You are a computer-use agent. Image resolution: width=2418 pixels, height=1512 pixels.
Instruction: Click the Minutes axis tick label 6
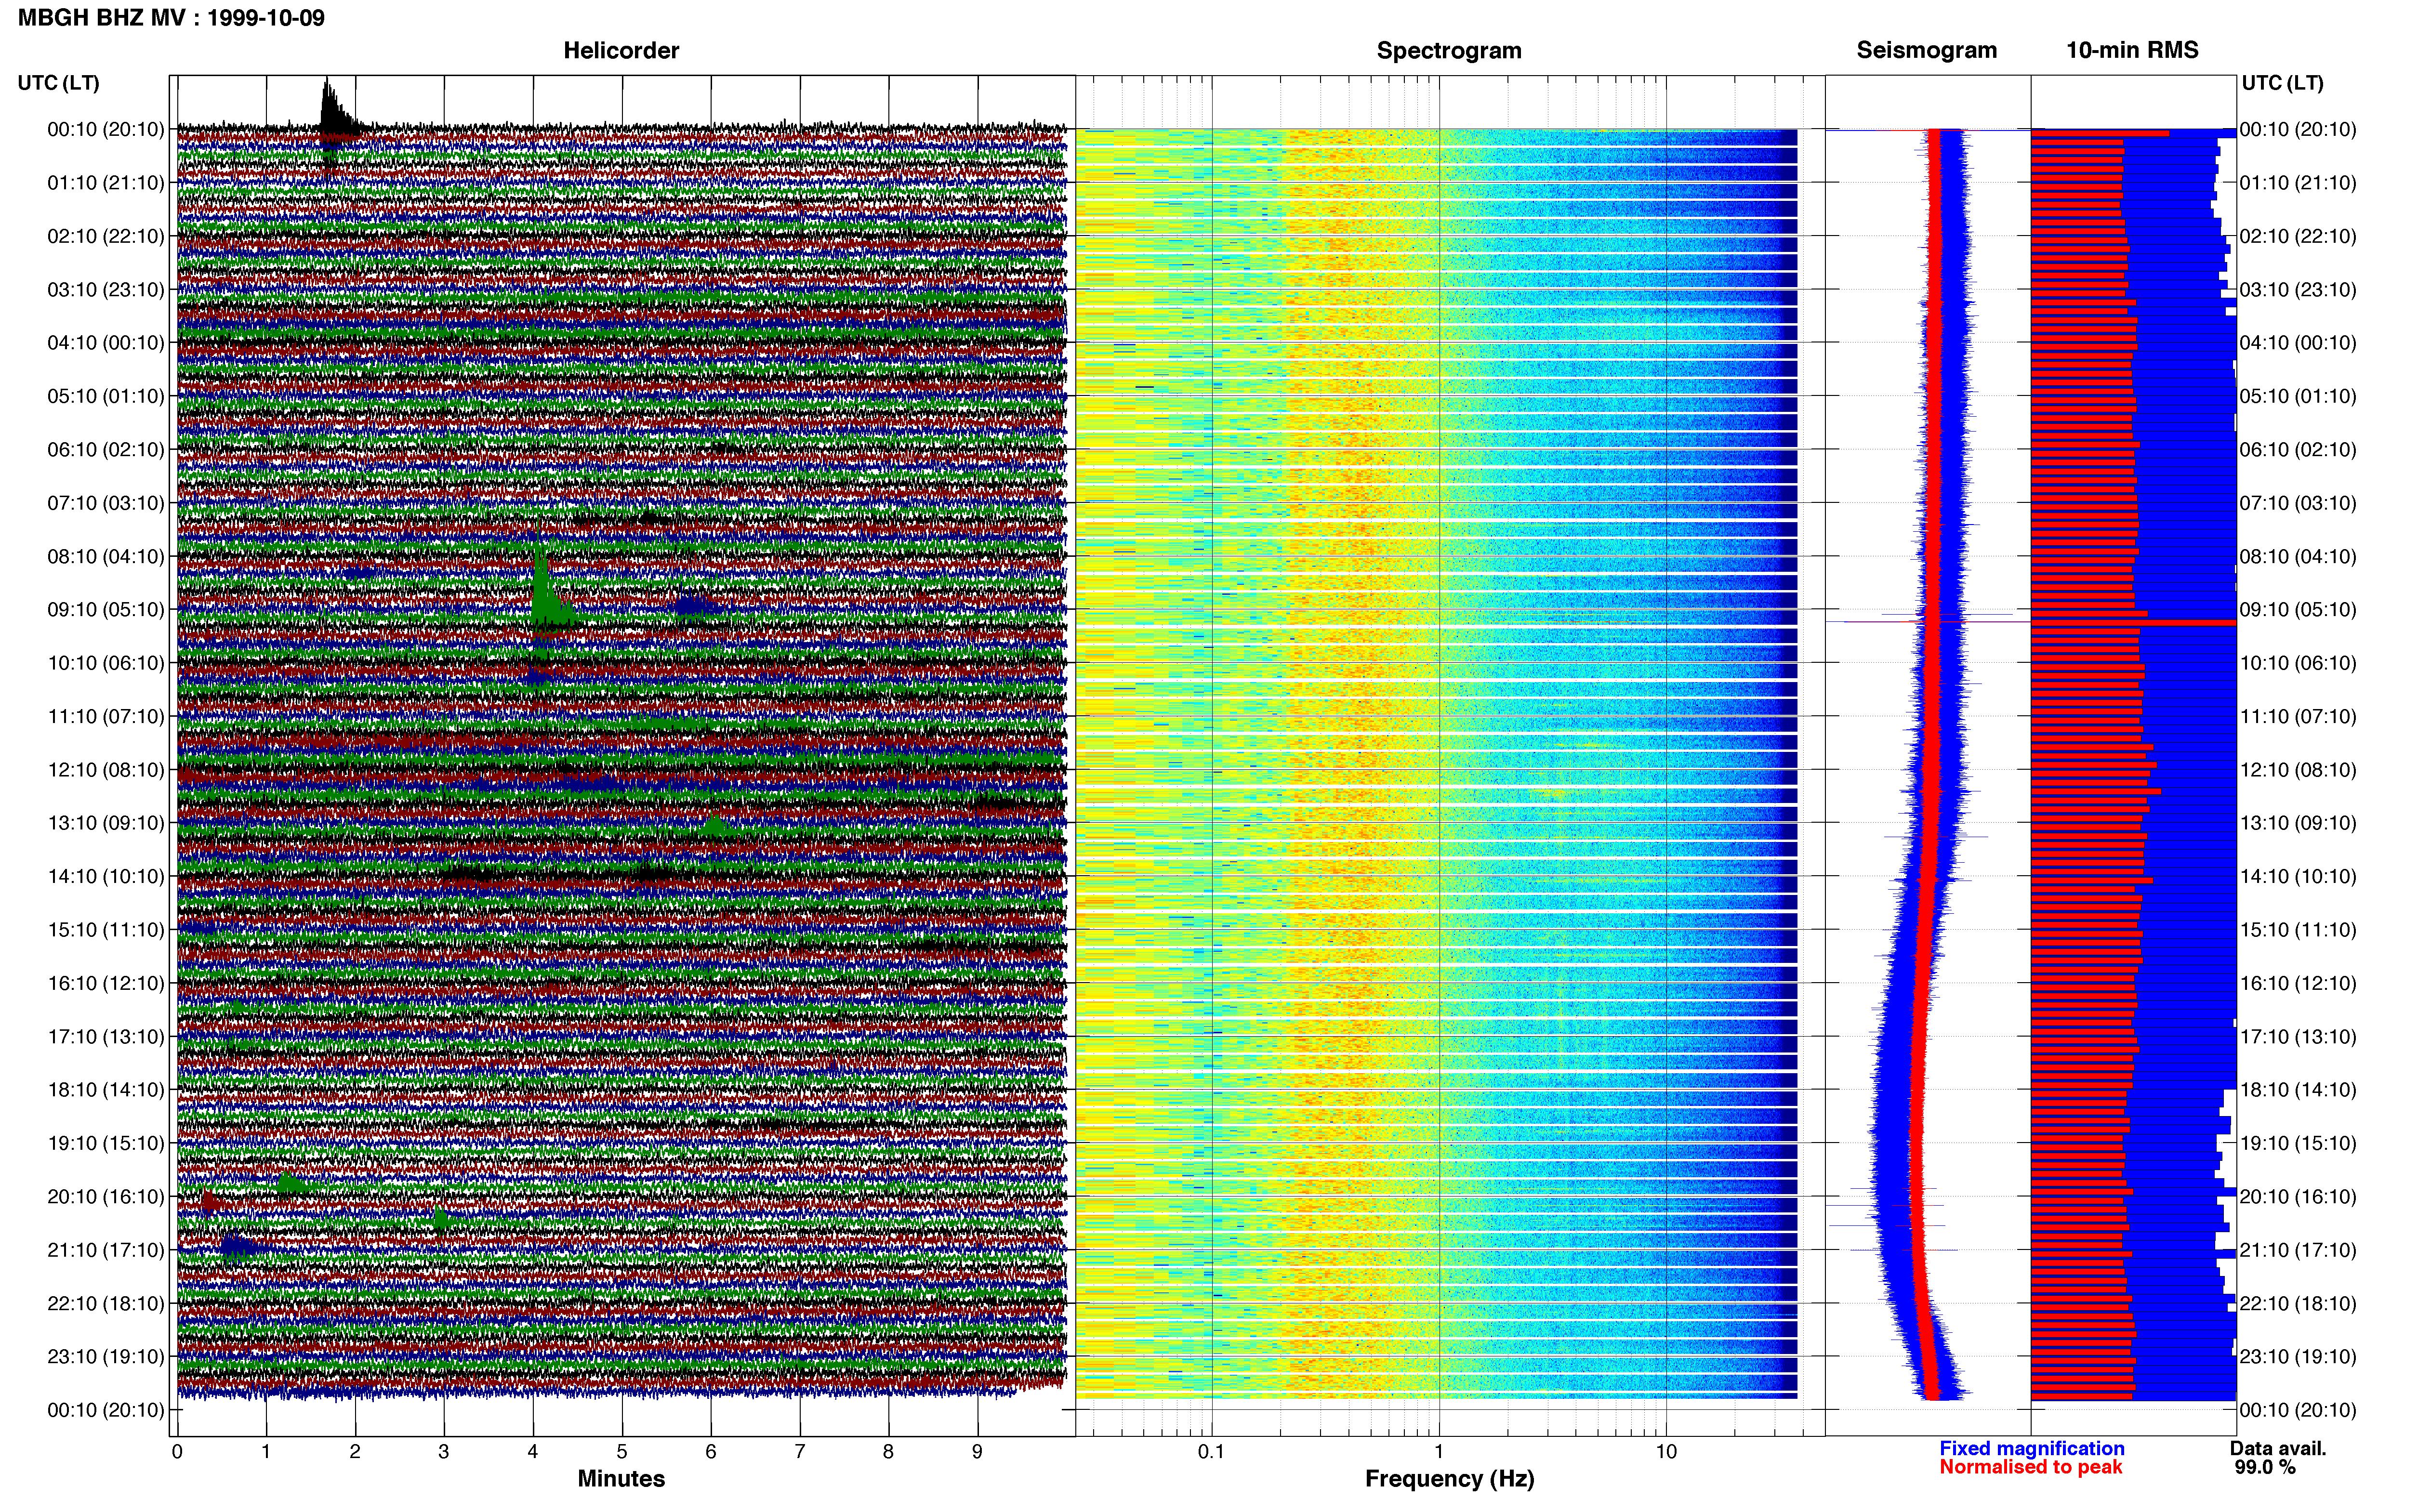(711, 1452)
